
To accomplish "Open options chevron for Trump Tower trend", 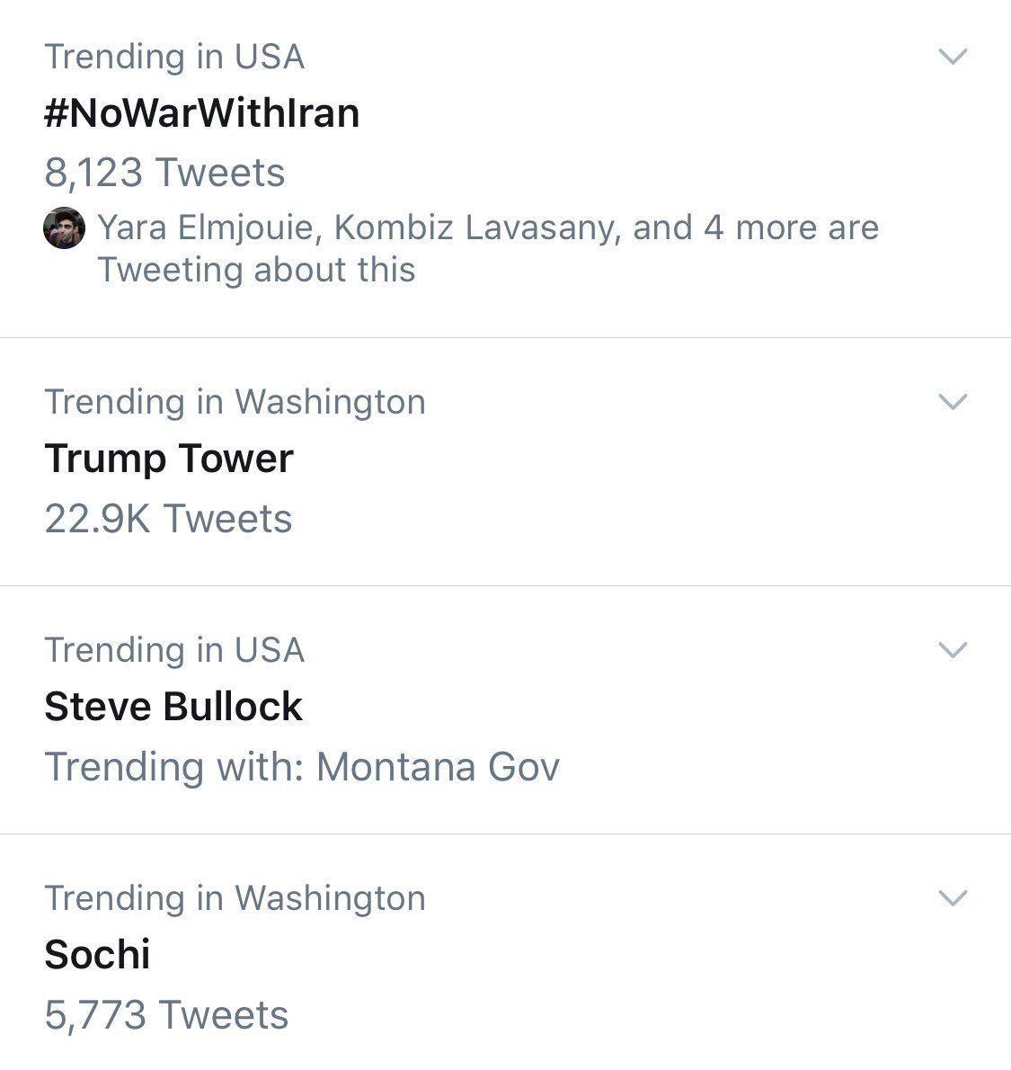I will [x=952, y=402].
